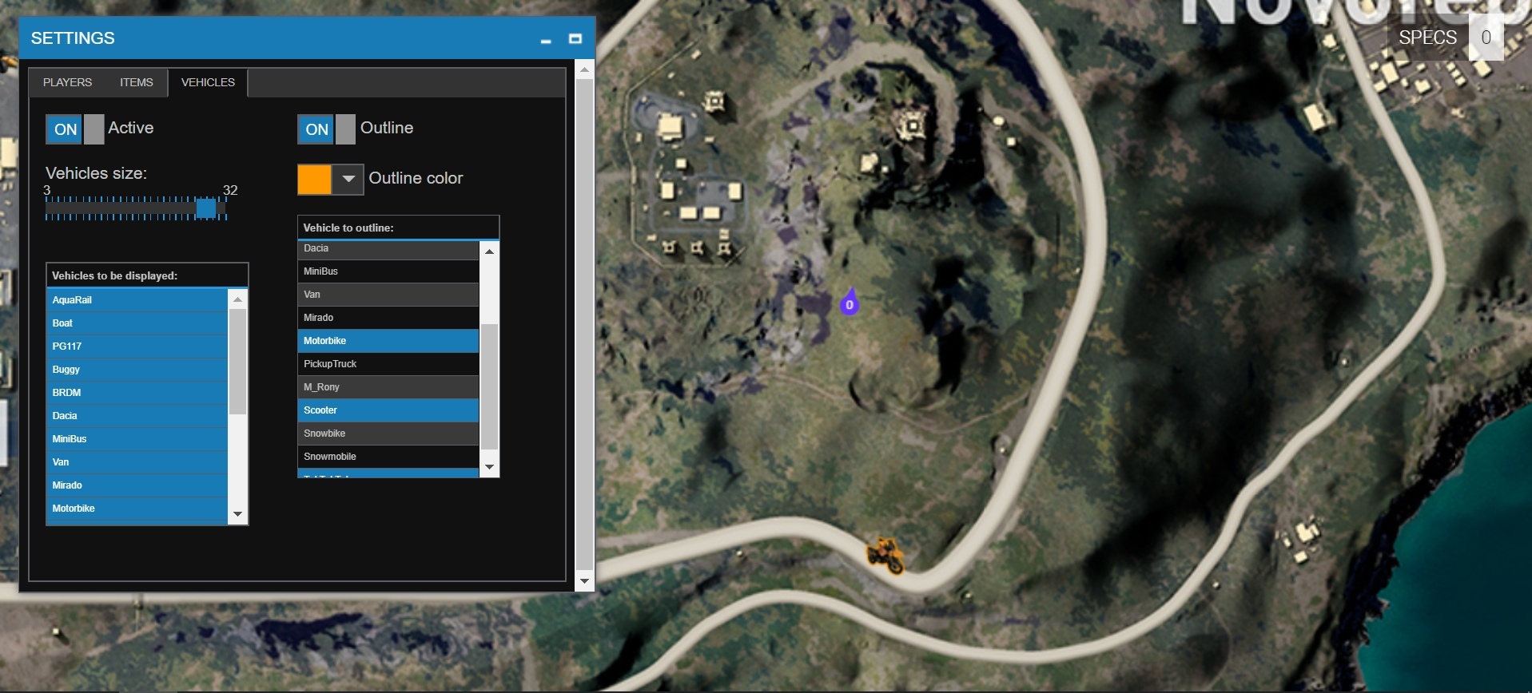This screenshot has width=1532, height=693.
Task: Click the Vehicles size slider handle
Action: [x=206, y=208]
